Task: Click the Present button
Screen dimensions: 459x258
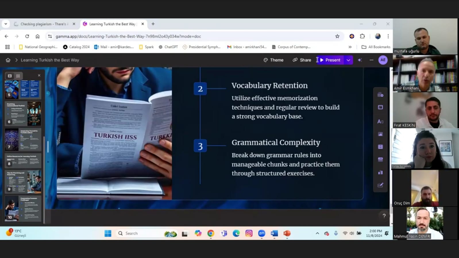Action: coord(330,60)
